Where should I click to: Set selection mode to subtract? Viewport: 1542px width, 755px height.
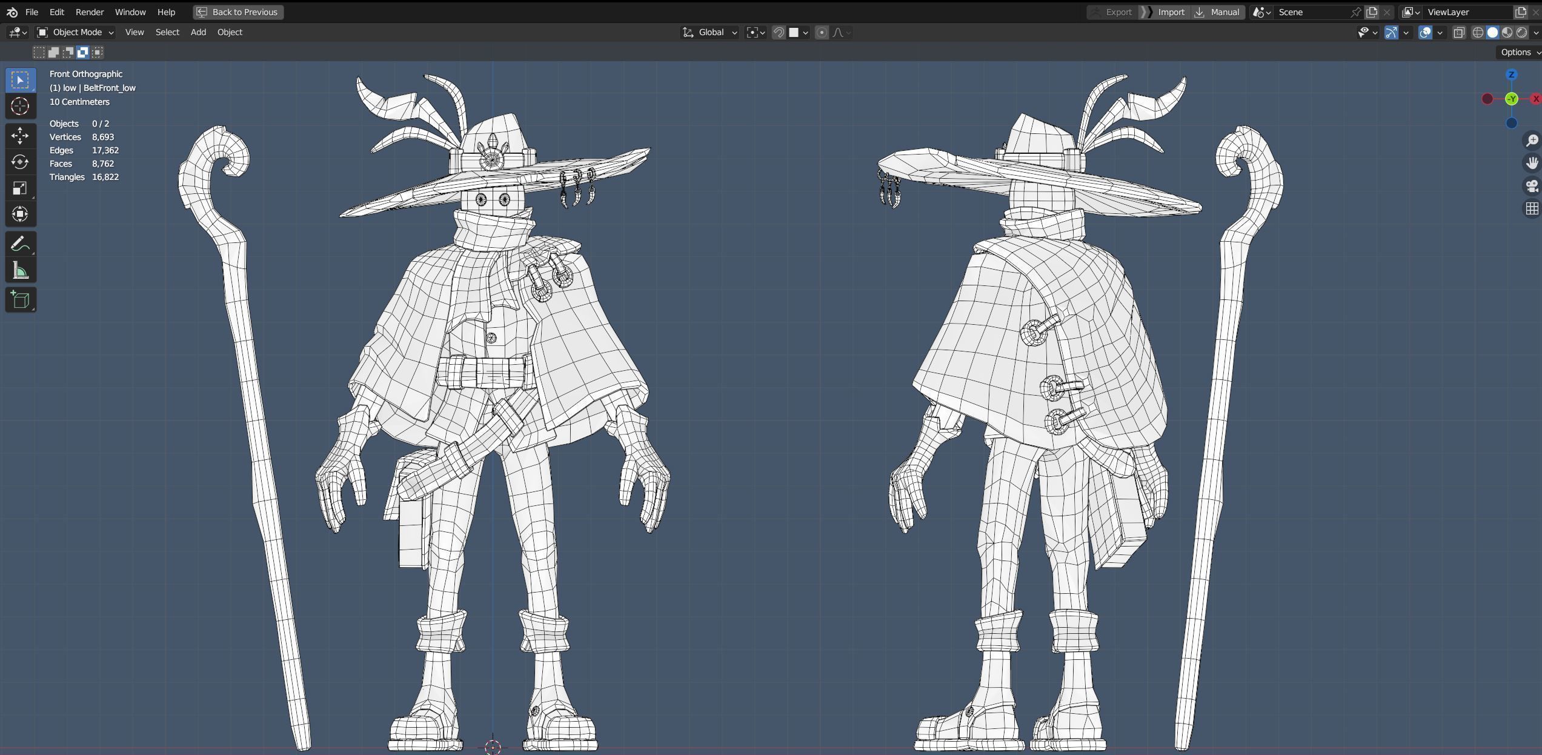68,52
